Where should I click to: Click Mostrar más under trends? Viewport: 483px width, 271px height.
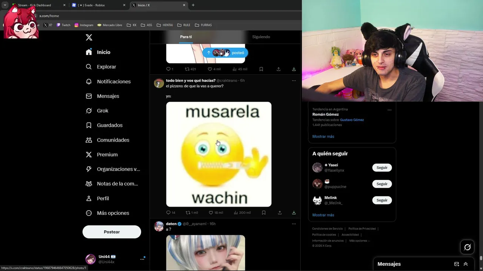[x=323, y=136]
